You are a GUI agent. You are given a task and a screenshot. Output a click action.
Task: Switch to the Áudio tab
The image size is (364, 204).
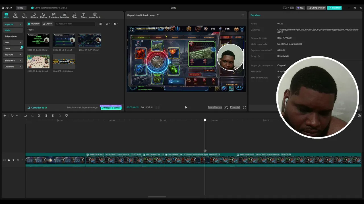coord(15,15)
